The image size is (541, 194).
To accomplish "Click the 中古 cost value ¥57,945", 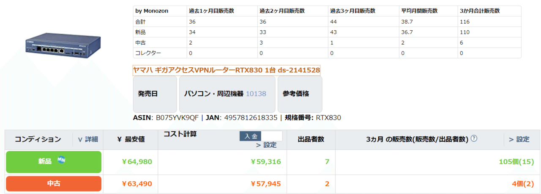I will pos(265,183).
